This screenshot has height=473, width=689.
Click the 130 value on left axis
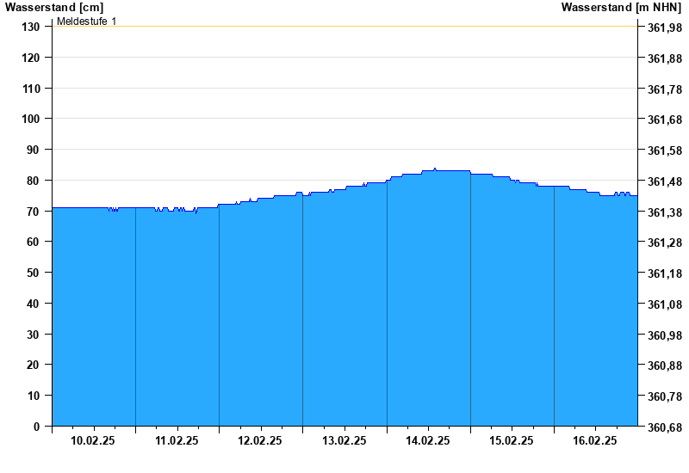click(31, 27)
